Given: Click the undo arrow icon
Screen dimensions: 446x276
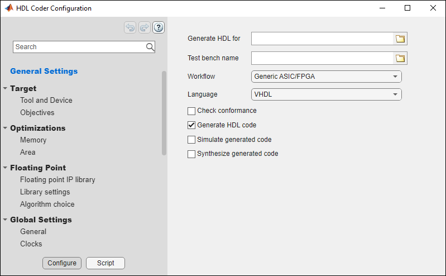Looking at the screenshot, I should point(130,27).
